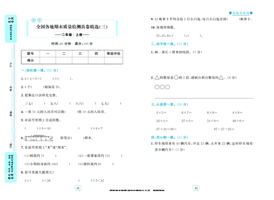This screenshot has width=274, height=200.
Task: Click the first circle shape under question 2
Action: [157, 86]
